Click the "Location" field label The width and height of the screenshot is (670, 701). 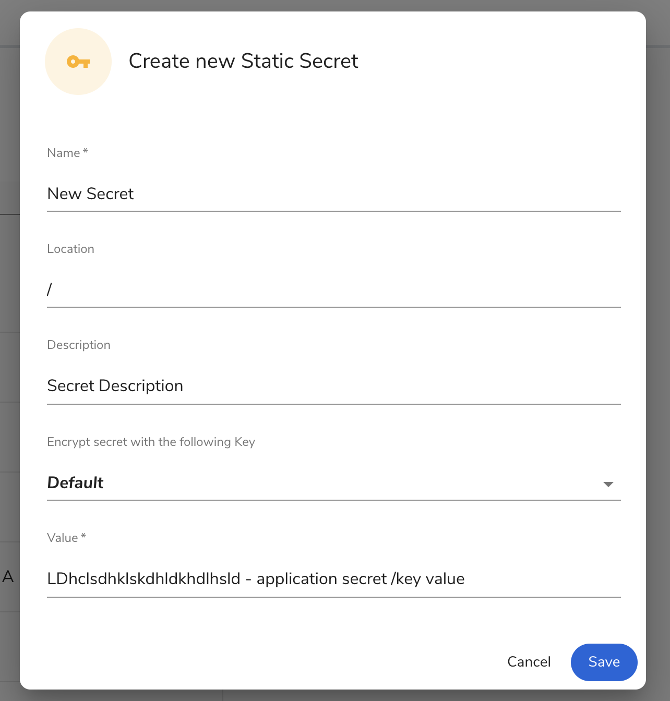(x=70, y=249)
